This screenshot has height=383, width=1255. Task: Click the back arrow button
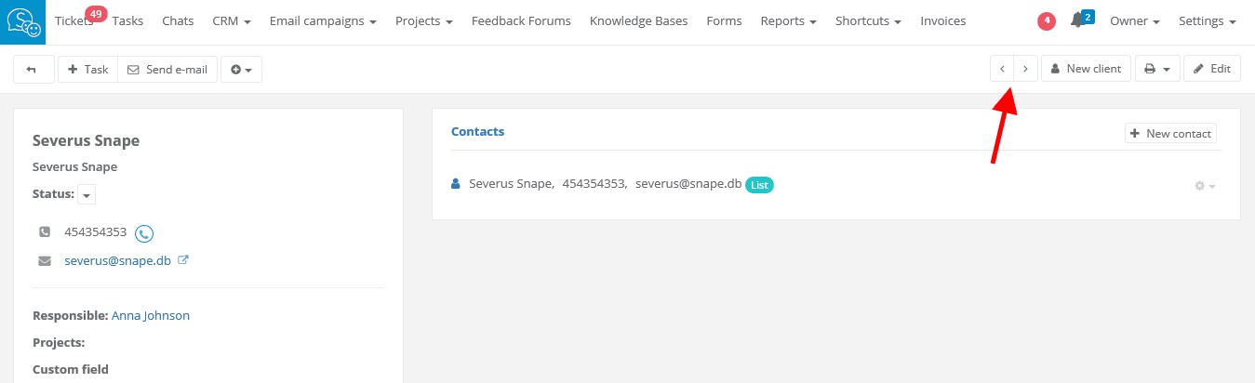pos(33,70)
